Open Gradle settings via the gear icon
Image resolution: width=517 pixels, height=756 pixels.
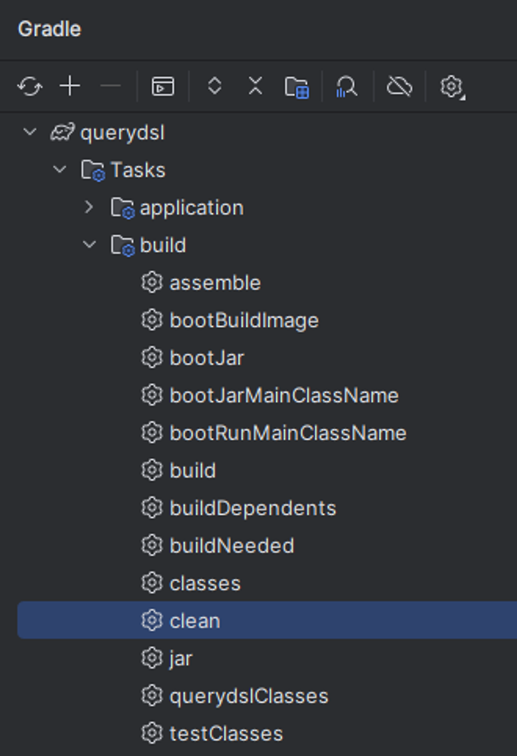(x=452, y=87)
